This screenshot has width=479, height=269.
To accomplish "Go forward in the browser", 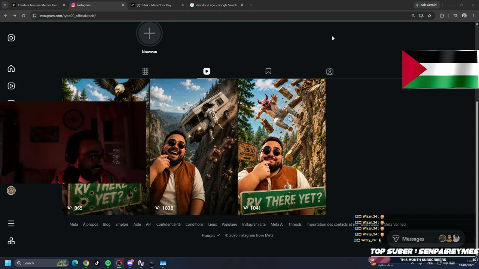I will click(15, 16).
